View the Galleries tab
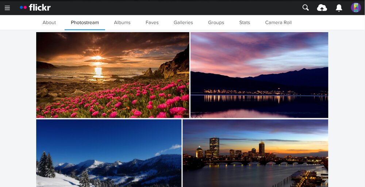This screenshot has width=365, height=187. coord(183,23)
